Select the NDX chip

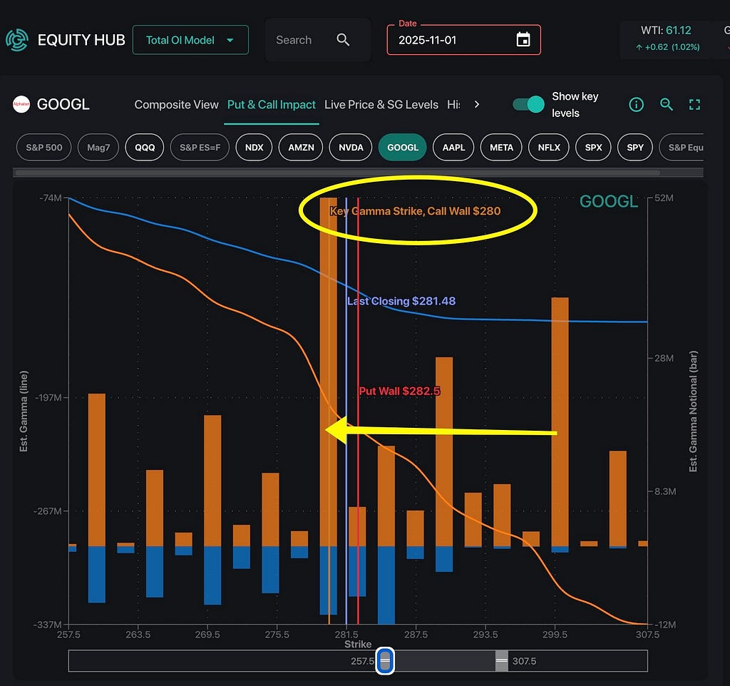255,147
